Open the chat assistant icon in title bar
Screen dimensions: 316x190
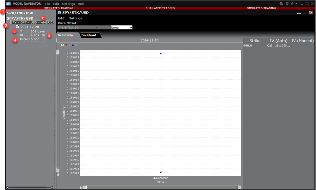(281, 3)
